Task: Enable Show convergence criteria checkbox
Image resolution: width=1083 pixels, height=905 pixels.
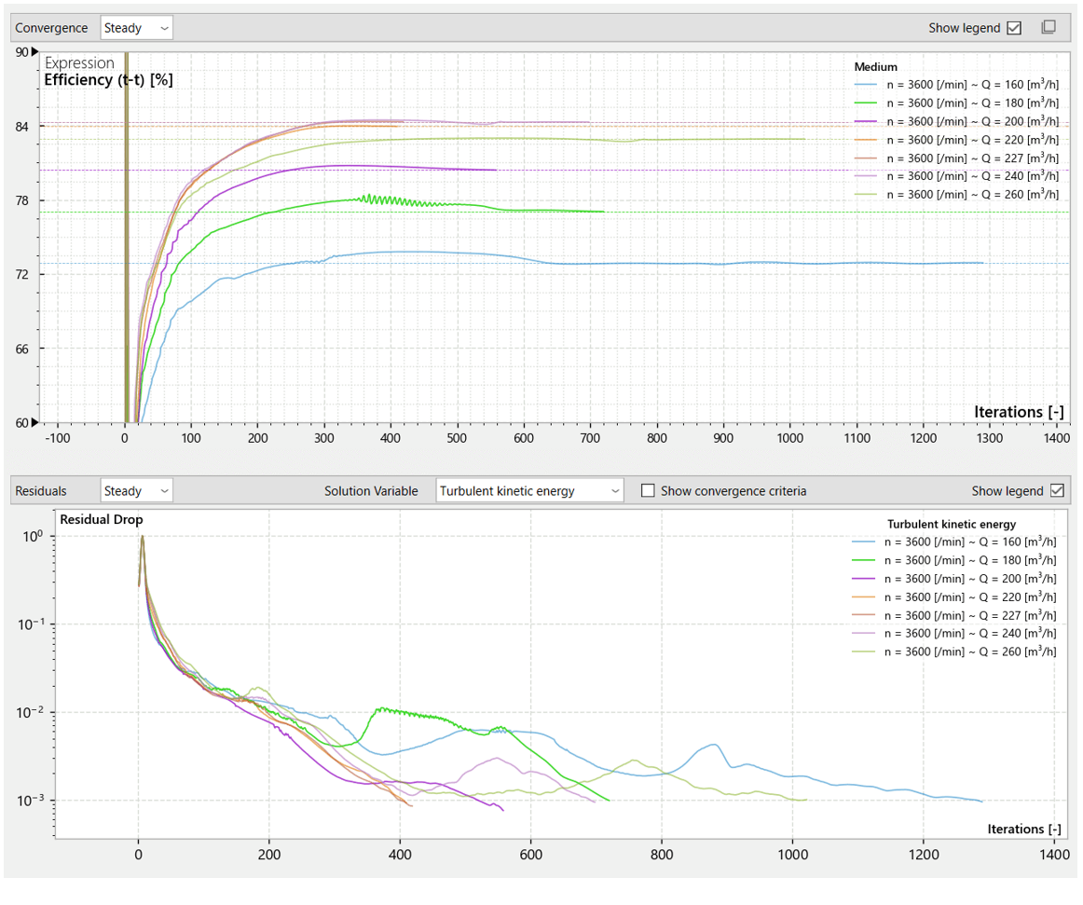Action: 648,490
